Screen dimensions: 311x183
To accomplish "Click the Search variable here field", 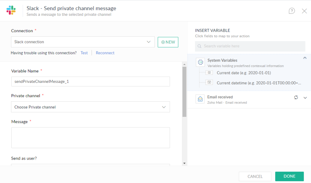I will (x=250, y=46).
